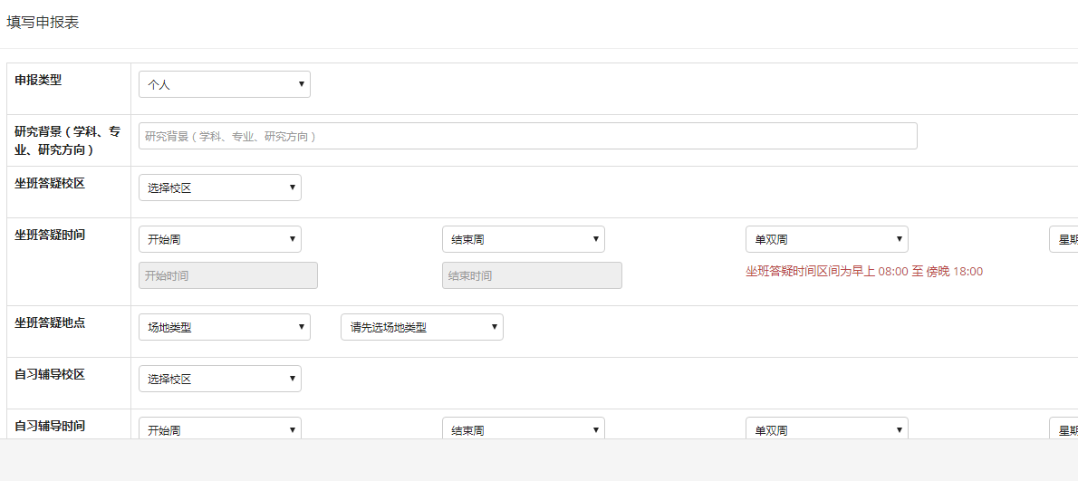Screen dimensions: 1078x481
Task: Open 开始周 dropdown in 自习辅导时间 row
Action: click(219, 428)
